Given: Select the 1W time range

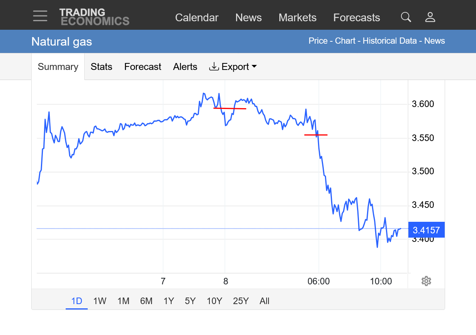Looking at the screenshot, I should pyautogui.click(x=100, y=301).
